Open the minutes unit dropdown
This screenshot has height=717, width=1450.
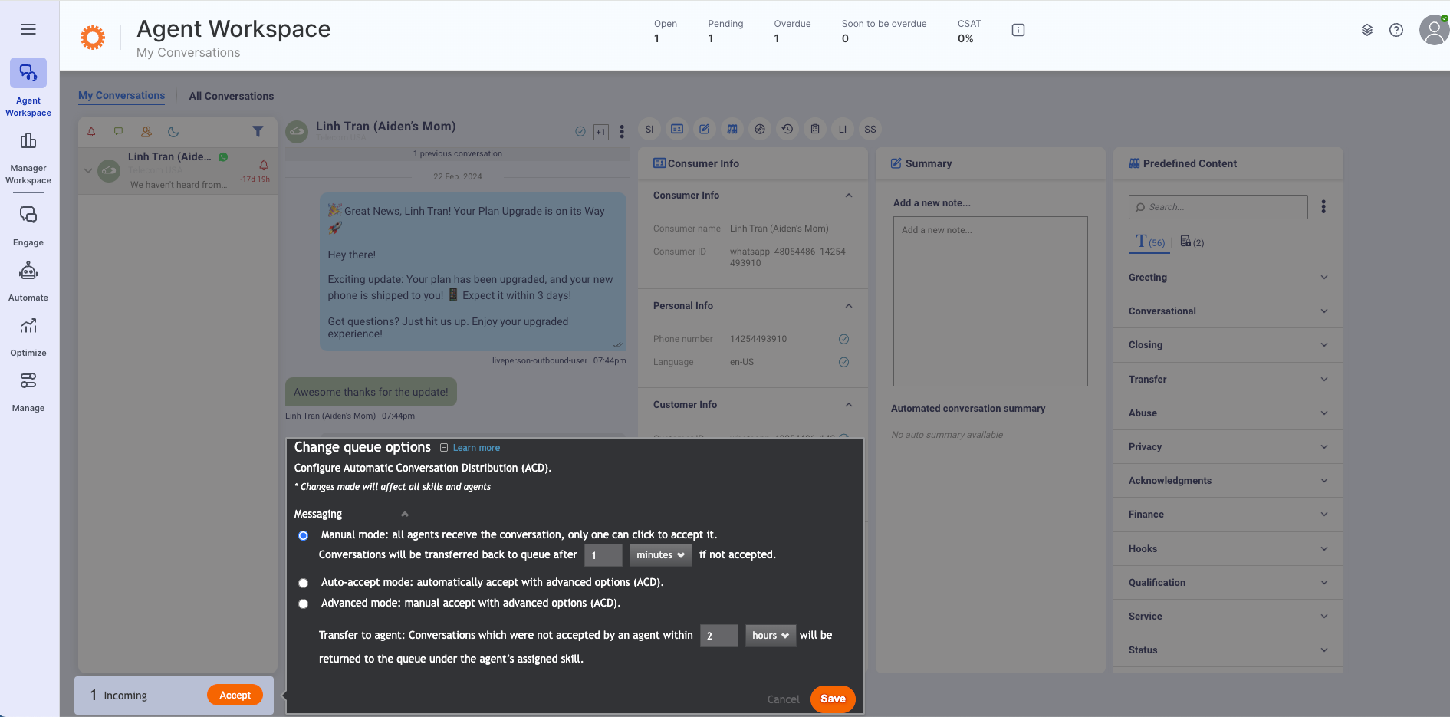(x=661, y=555)
